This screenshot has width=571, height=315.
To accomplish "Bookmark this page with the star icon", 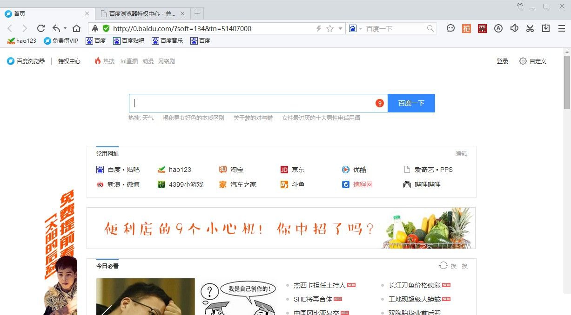I will pyautogui.click(x=330, y=28).
